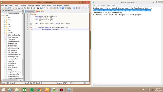Viewport: 163px width, 92px height.
Task: Toggle the Function List panel icon
Action: tap(71, 8)
